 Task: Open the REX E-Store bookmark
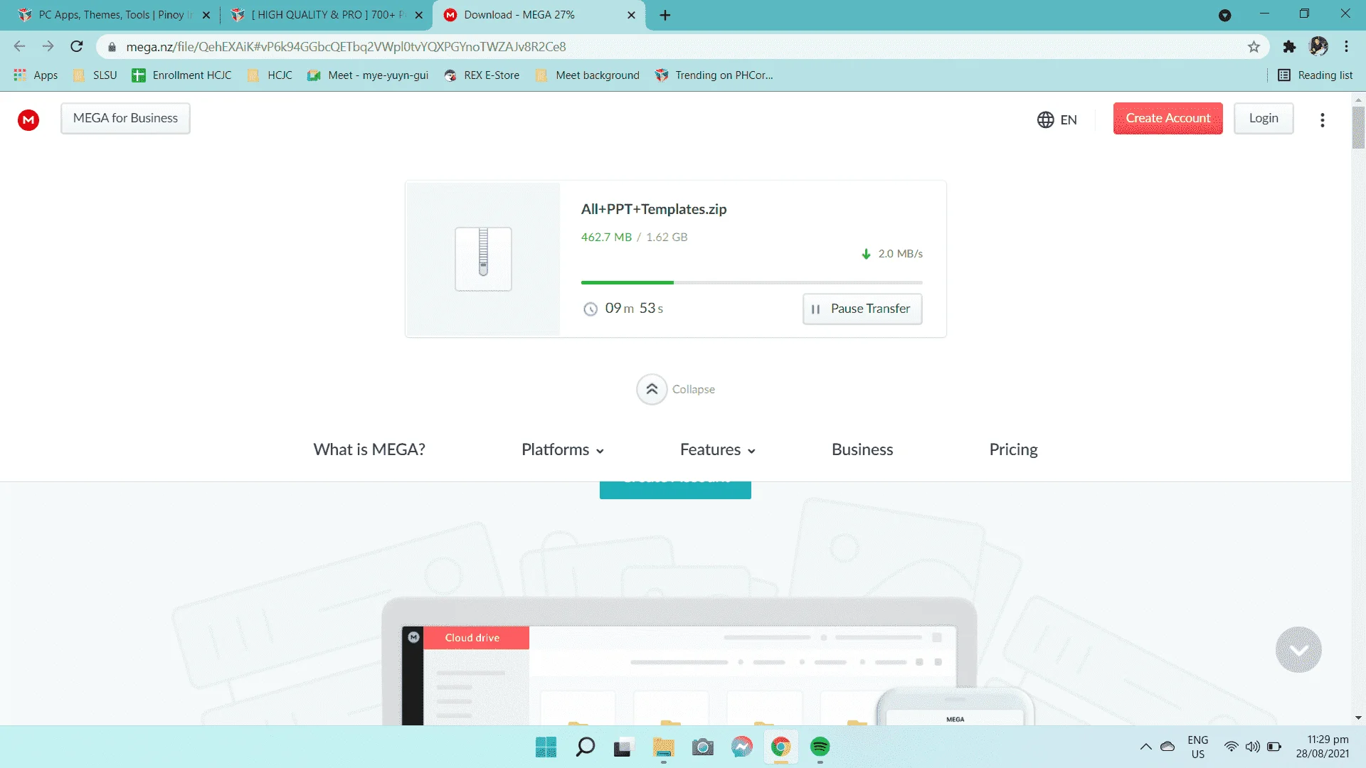point(482,75)
